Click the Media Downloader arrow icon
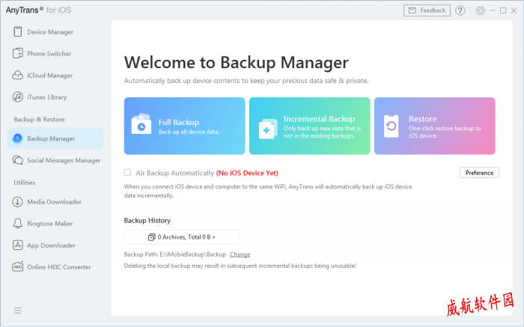Viewport: 524px width, 327px height. coord(17,202)
